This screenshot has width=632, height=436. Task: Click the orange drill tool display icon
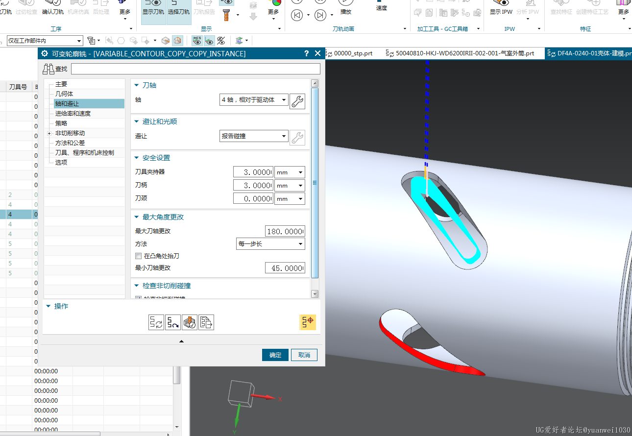coord(227,15)
